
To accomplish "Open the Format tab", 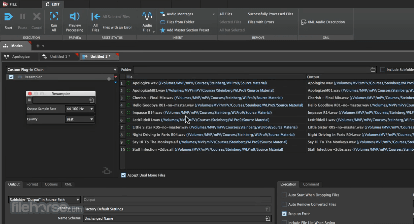I will [x=32, y=184].
